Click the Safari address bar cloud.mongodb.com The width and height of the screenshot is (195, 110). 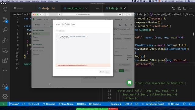(83, 14)
